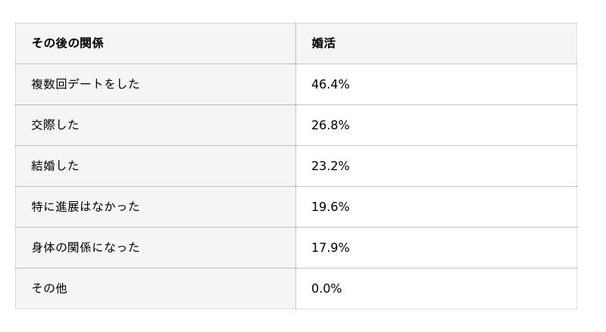Click the 特に進展はなかった row label
The image size is (606, 332).
click(x=86, y=207)
